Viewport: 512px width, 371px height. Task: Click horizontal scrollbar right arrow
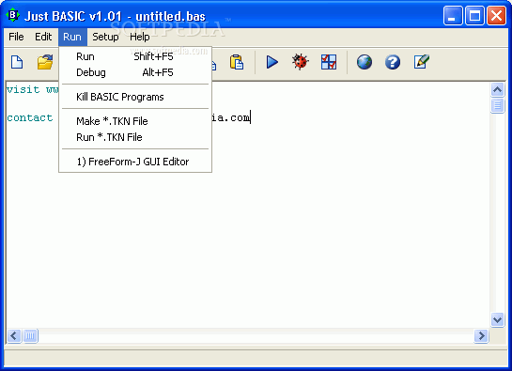481,335
